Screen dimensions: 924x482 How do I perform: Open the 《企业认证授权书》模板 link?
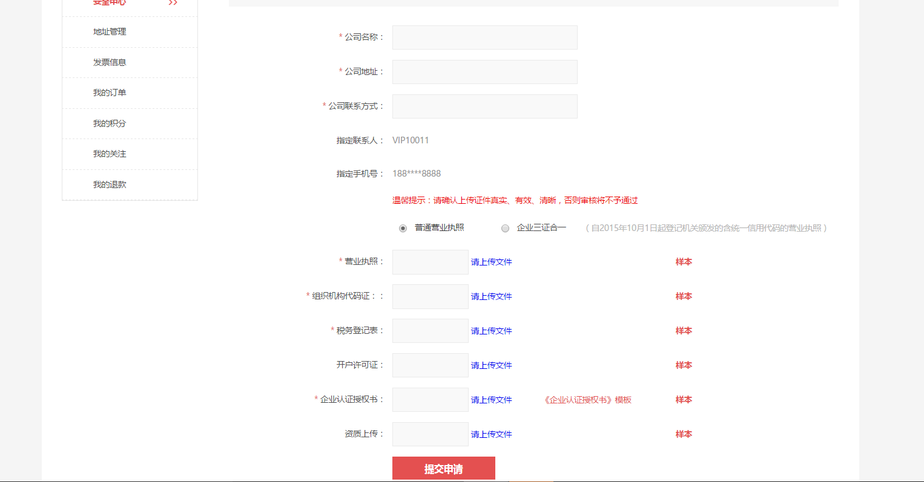tap(587, 400)
